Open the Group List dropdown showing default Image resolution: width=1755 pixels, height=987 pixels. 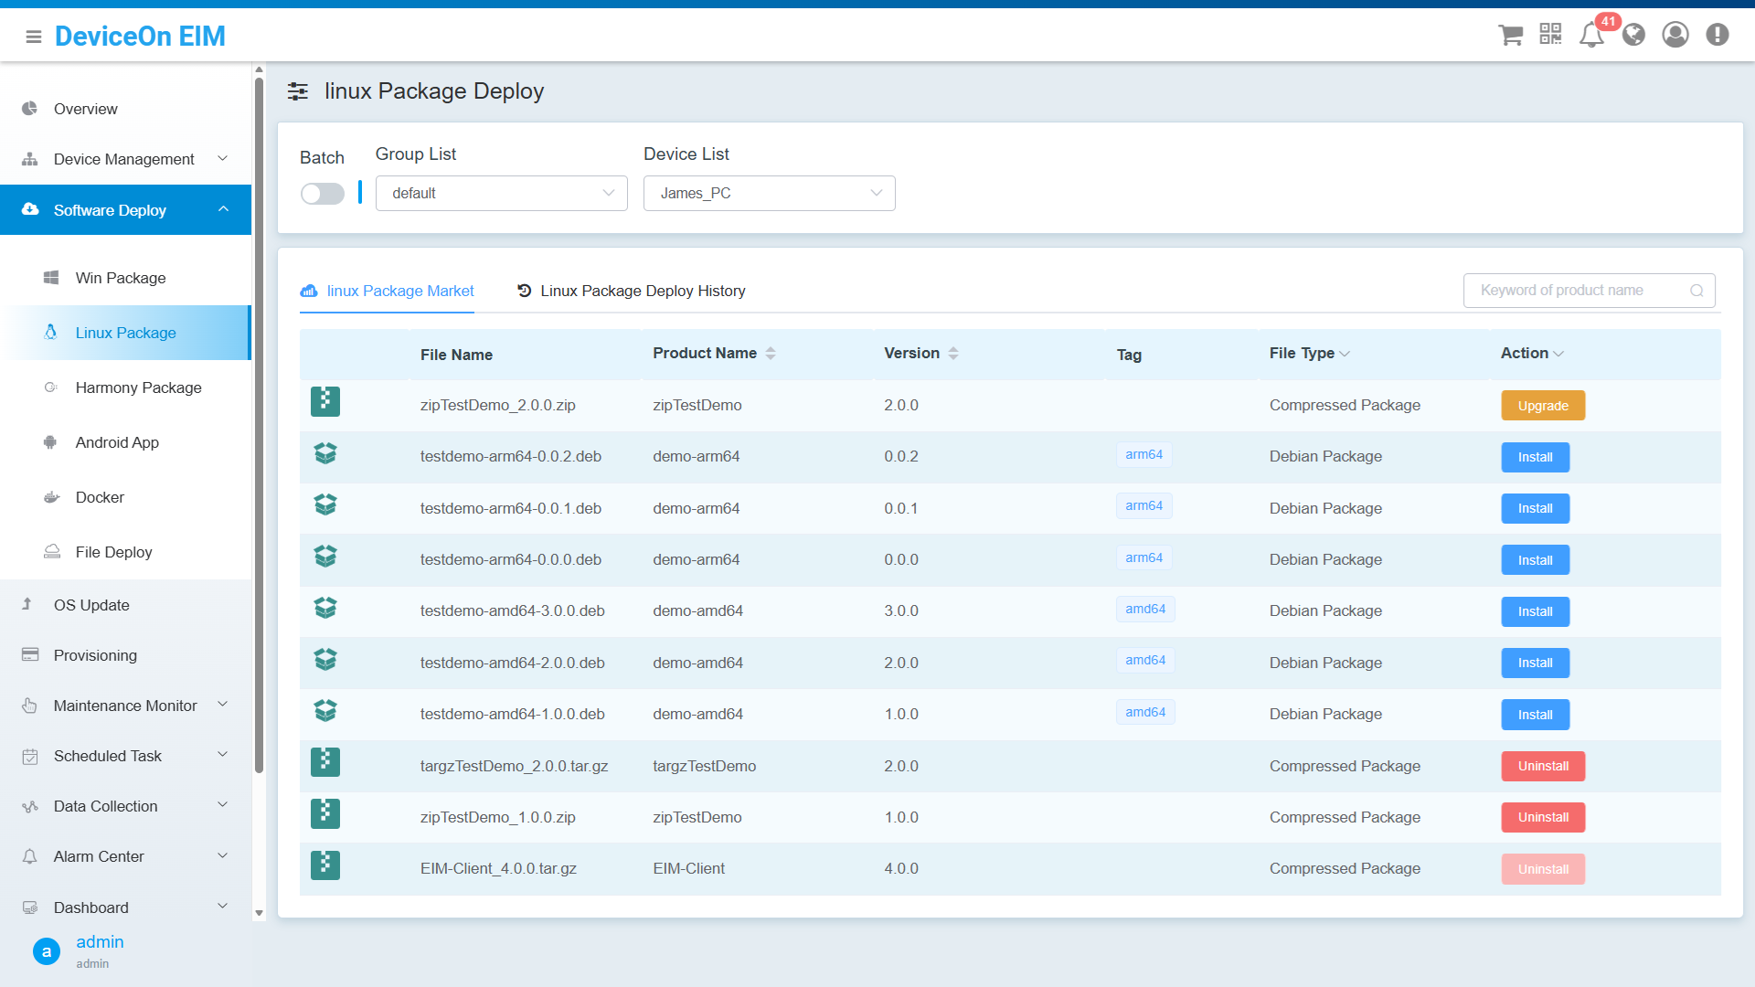click(x=501, y=193)
